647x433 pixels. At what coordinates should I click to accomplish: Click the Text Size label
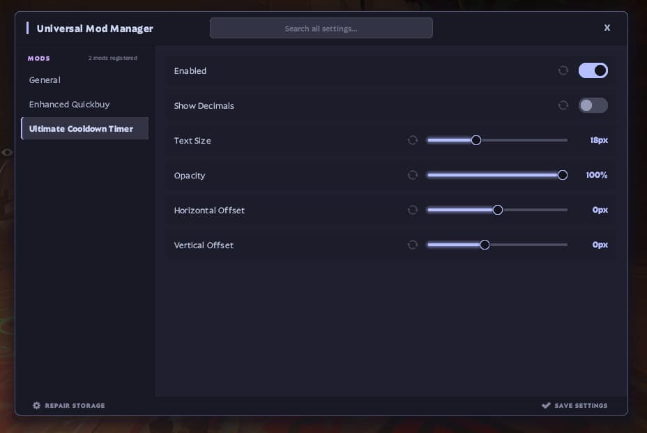192,141
